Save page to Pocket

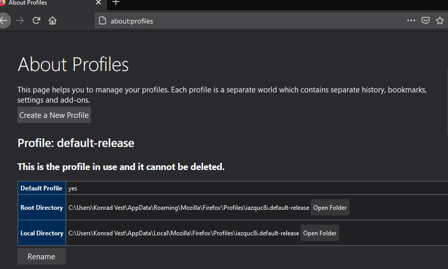click(425, 21)
